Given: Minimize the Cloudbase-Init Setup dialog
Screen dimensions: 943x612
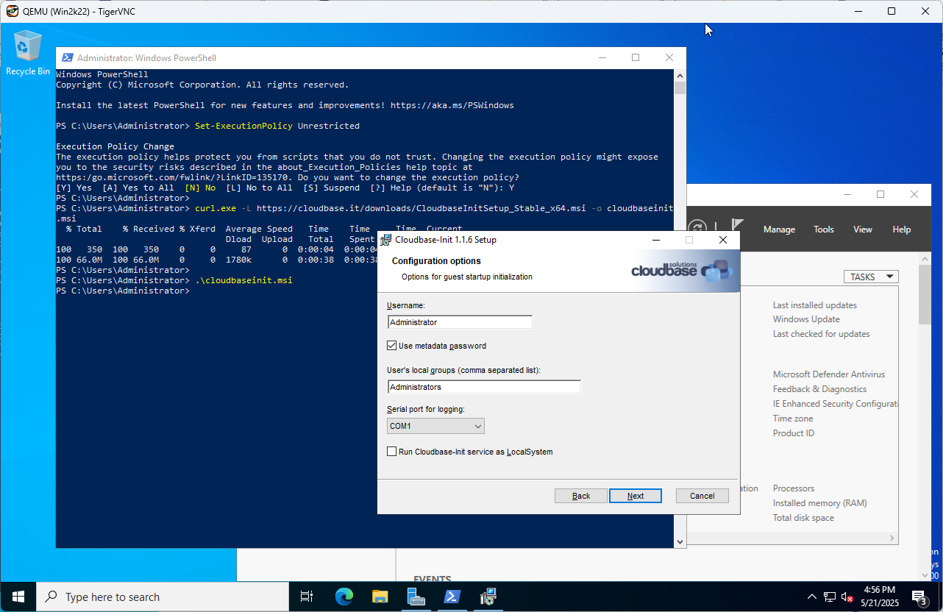Looking at the screenshot, I should coord(655,240).
